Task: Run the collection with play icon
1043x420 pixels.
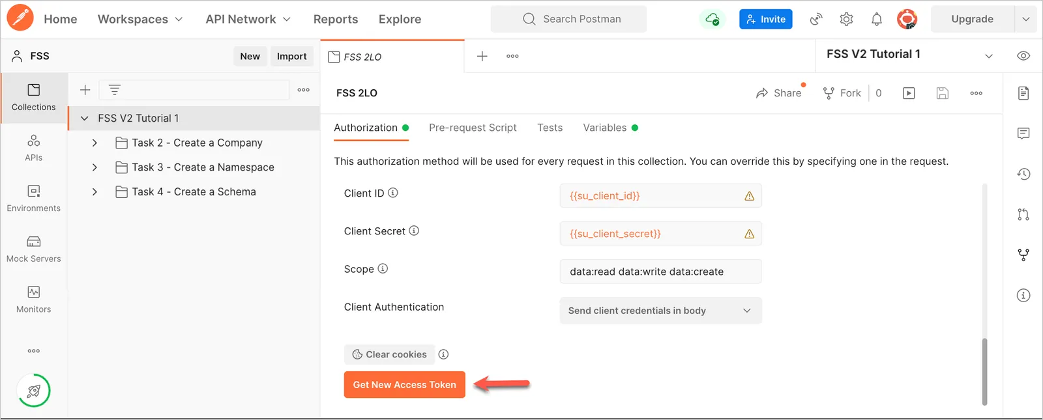Action: [909, 93]
